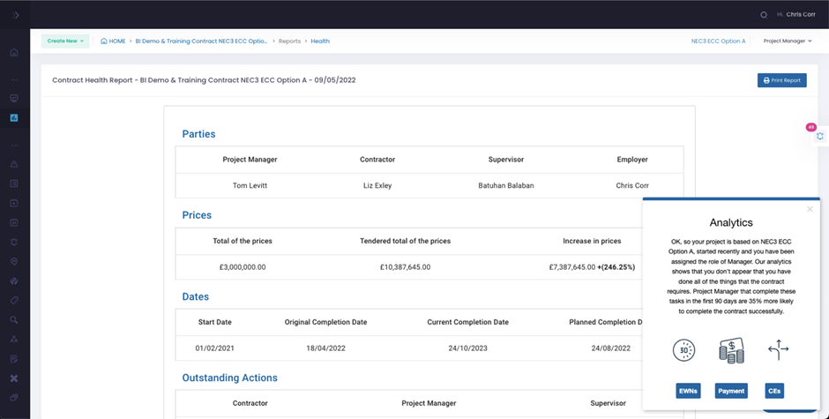Open the Home icon in sidebar

[x=14, y=52]
